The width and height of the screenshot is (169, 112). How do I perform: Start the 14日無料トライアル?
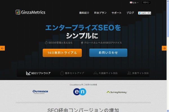click(x=62, y=53)
